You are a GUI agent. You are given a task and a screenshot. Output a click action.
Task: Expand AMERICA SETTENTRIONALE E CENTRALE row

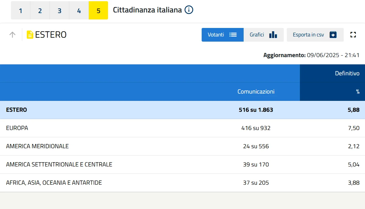click(59, 165)
